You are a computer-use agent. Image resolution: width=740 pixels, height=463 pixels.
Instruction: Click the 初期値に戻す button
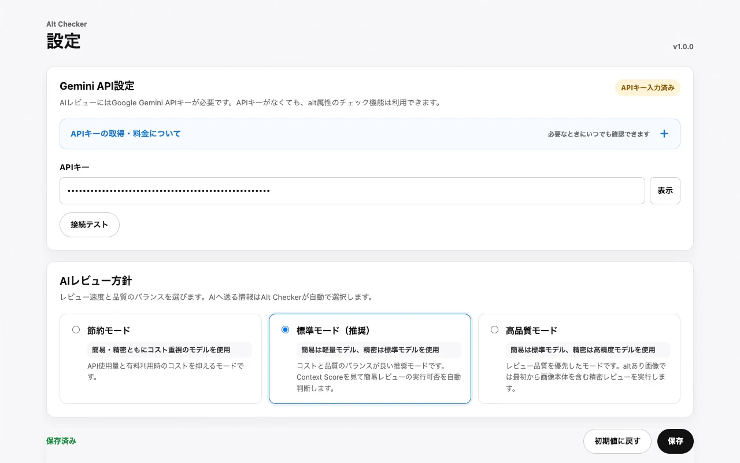(x=617, y=441)
